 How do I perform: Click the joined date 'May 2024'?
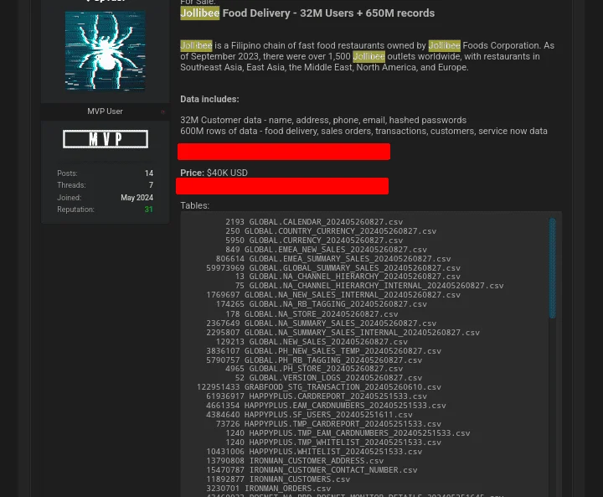click(137, 198)
